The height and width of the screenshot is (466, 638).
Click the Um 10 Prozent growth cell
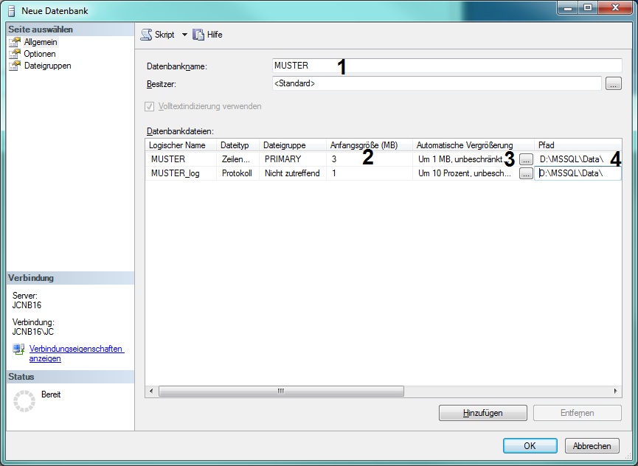pos(466,173)
